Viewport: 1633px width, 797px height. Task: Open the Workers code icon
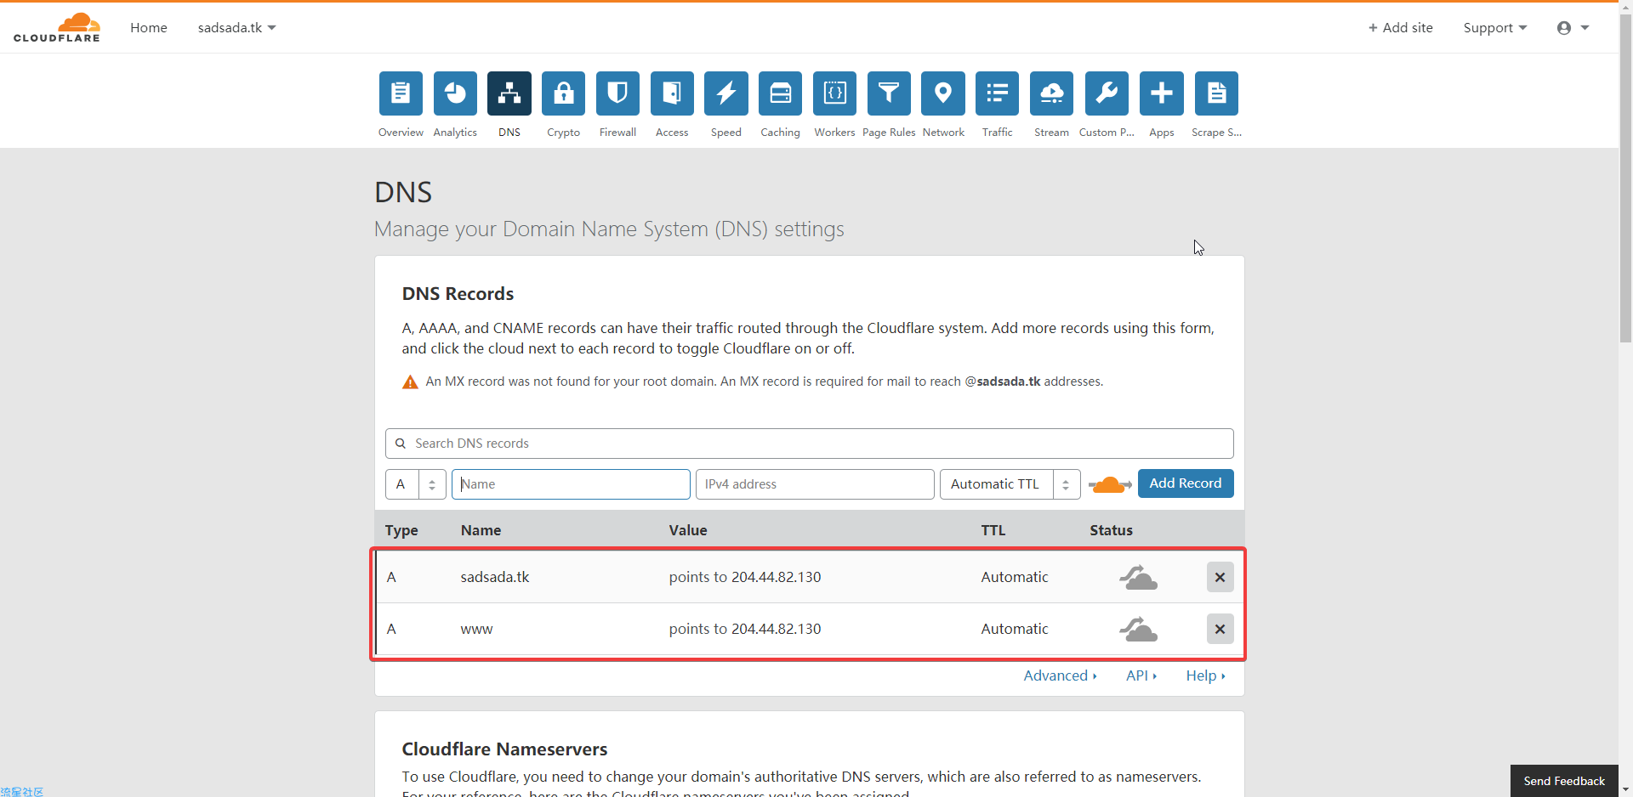[x=834, y=93]
